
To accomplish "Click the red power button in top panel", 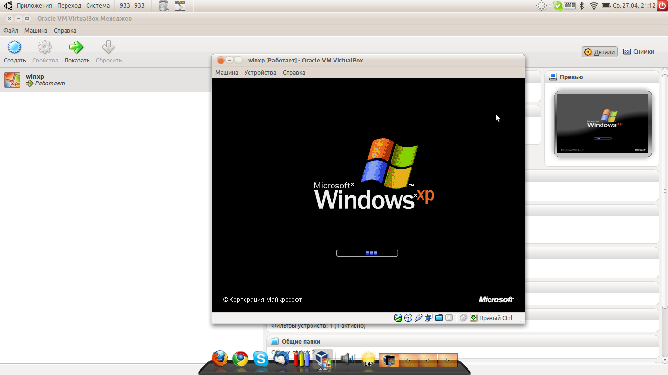I will click(662, 6).
